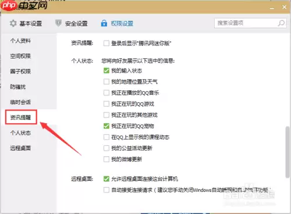Viewport: 291px width, 214px height.
Task: Check 我正在玩的其他游戏
Action: pyautogui.click(x=107, y=115)
